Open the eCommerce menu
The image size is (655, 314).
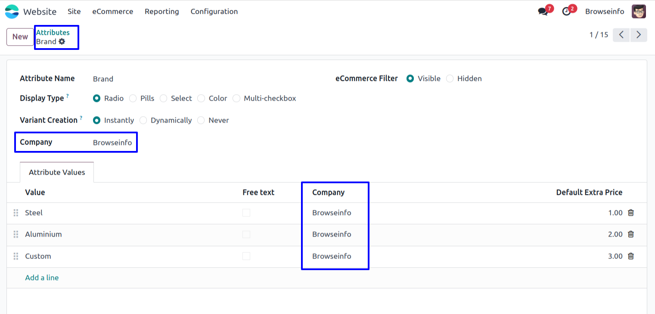[112, 12]
